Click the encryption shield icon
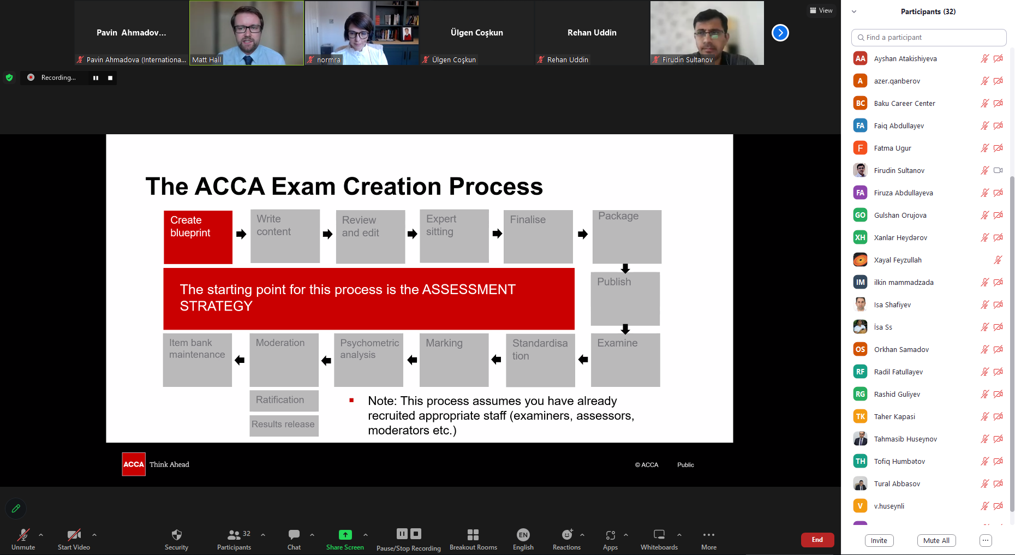This screenshot has width=1015, height=555. coord(9,77)
